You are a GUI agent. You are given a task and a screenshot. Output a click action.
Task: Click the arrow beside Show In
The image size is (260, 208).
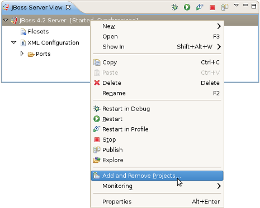pyautogui.click(x=219, y=47)
